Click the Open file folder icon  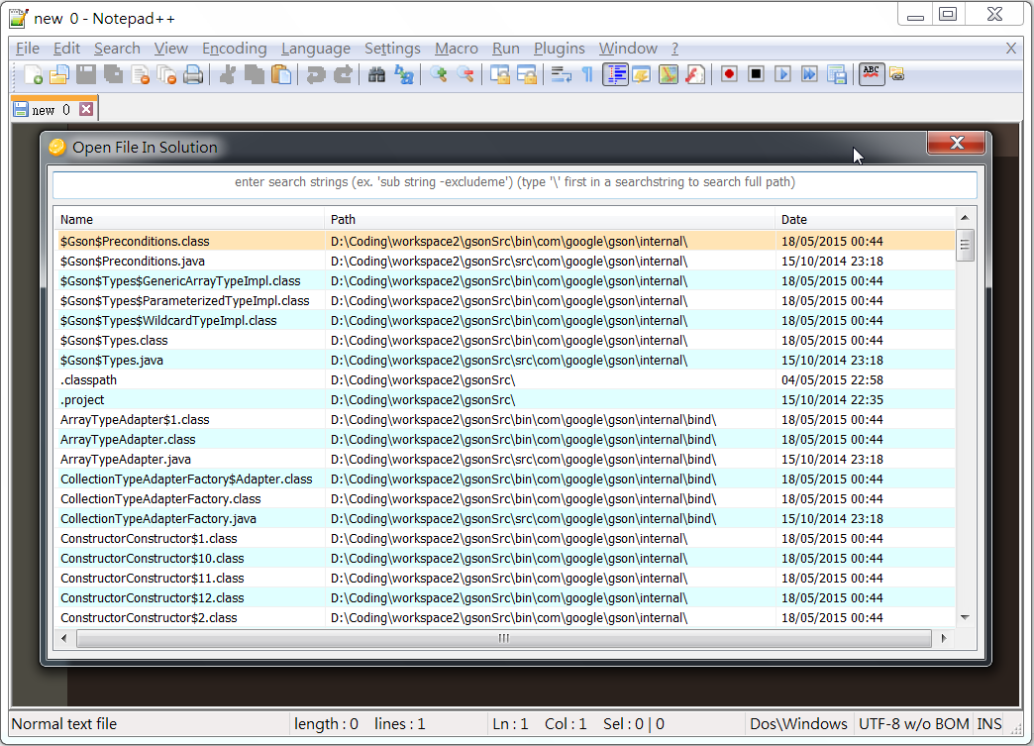click(59, 74)
